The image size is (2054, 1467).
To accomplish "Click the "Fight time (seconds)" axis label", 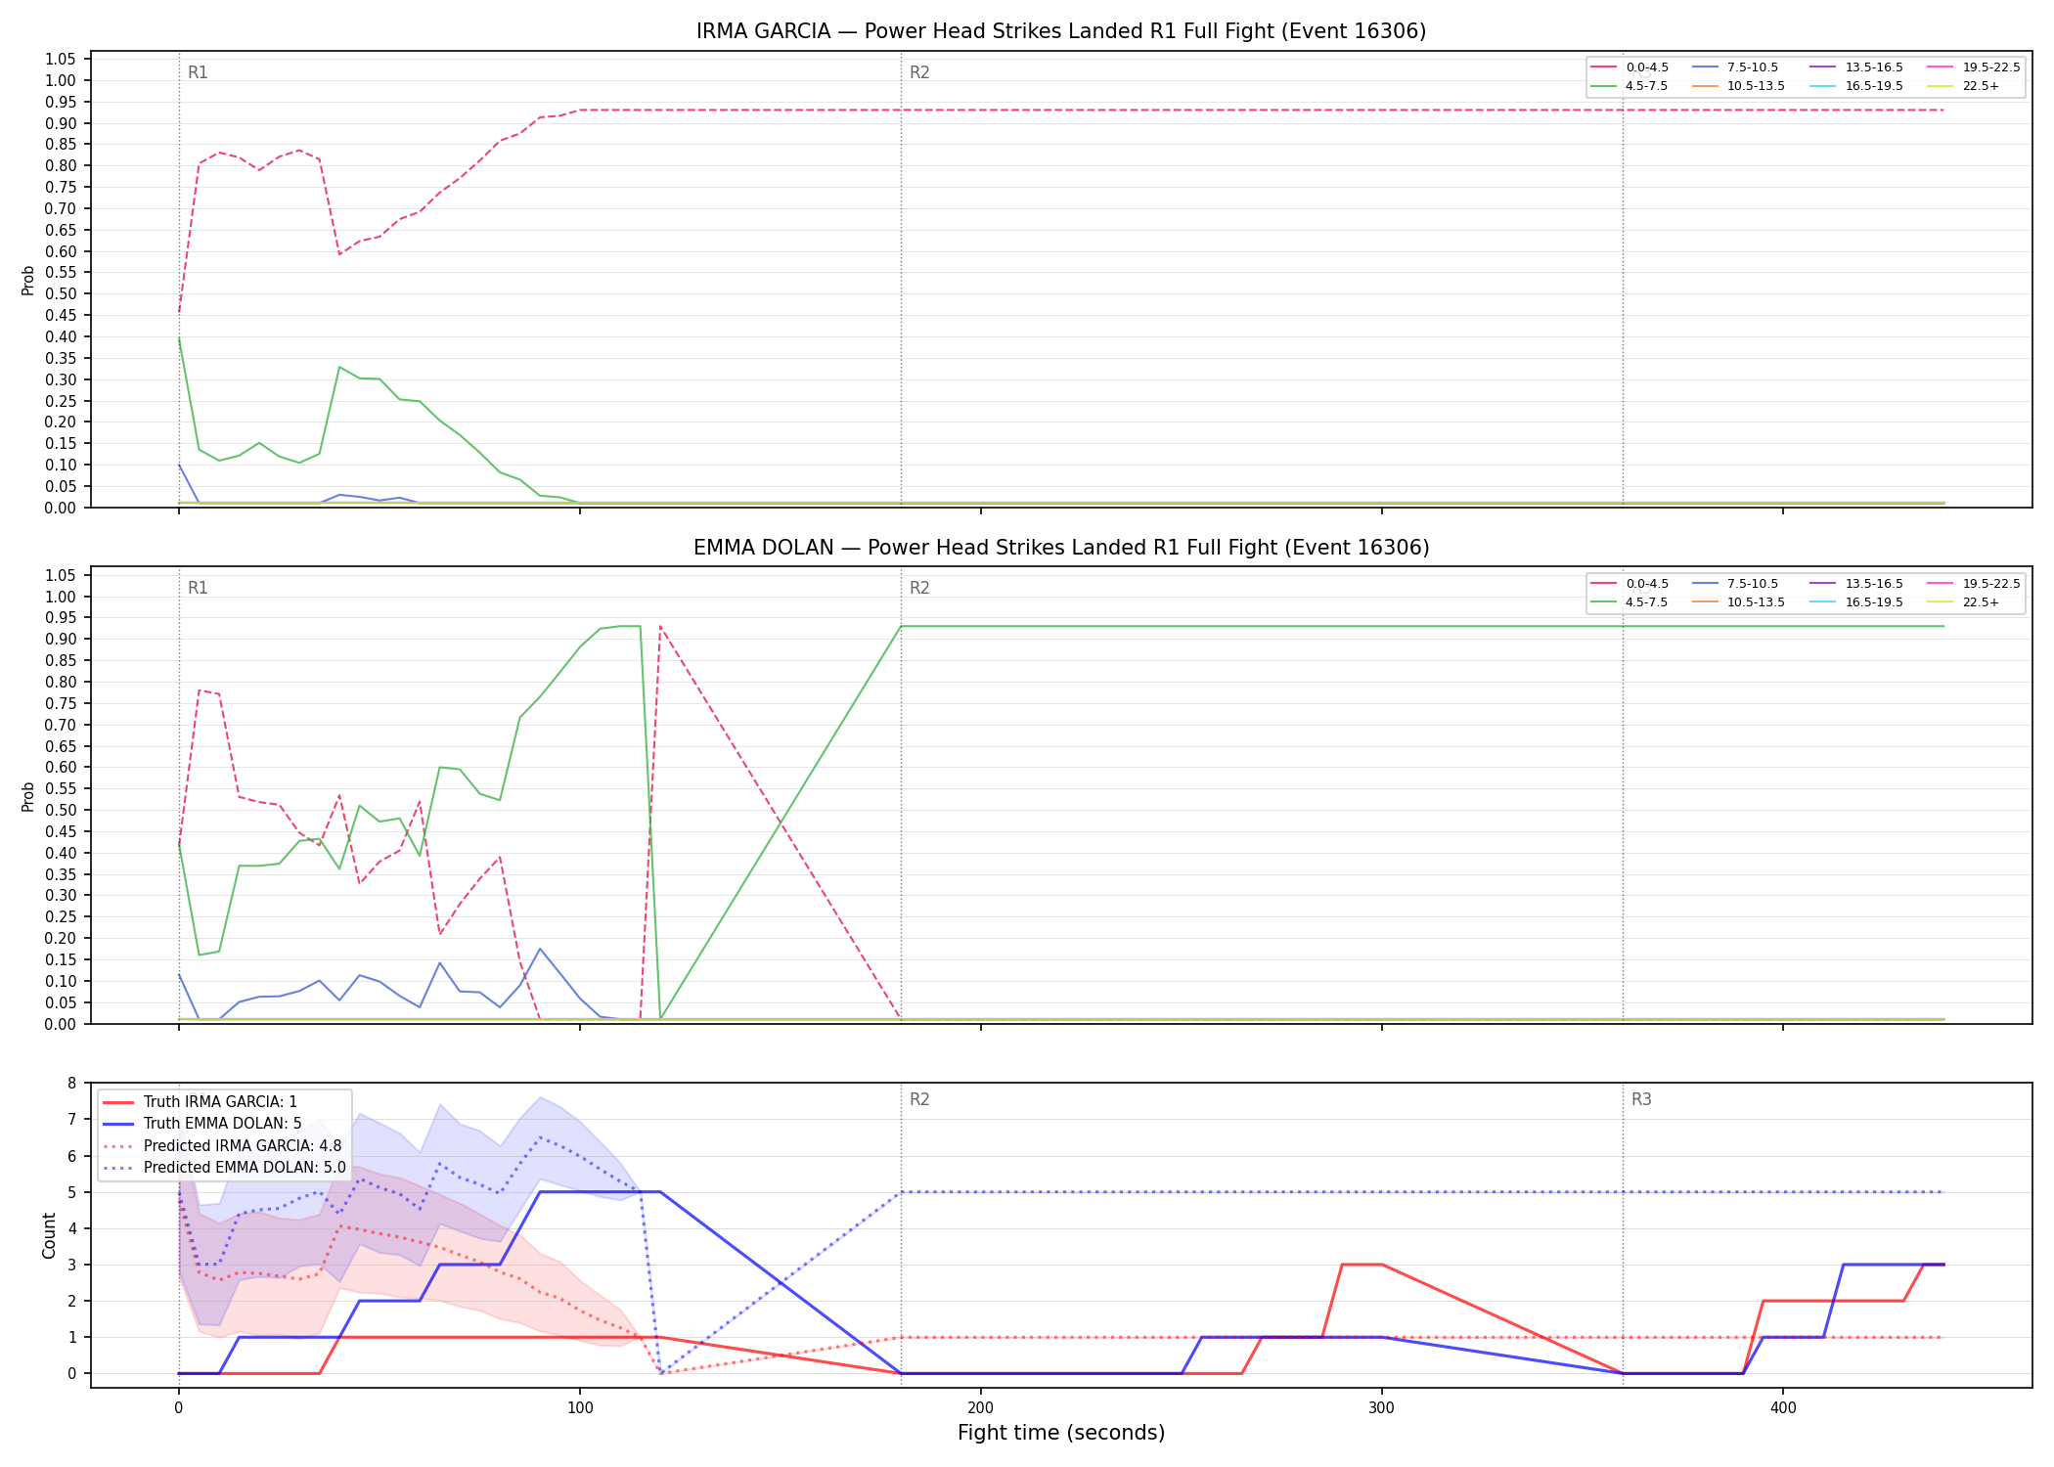I will (x=1061, y=1434).
